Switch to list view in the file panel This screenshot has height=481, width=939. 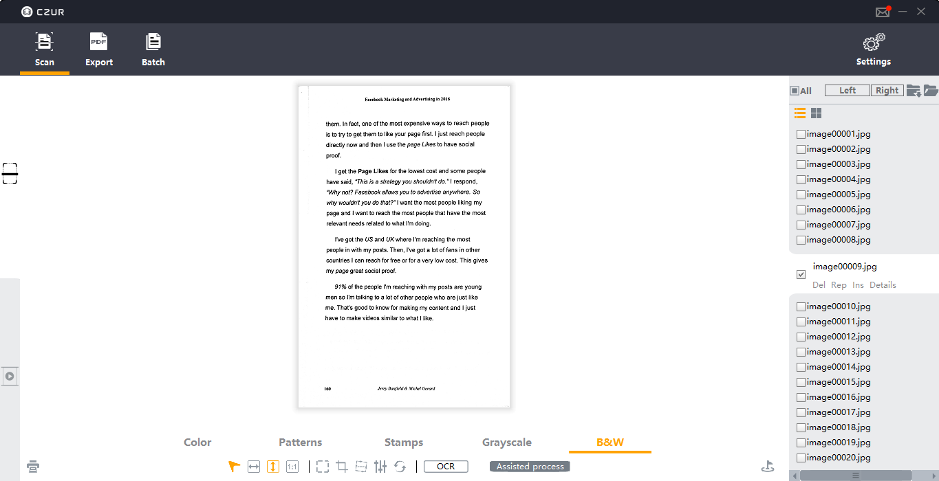coord(799,113)
